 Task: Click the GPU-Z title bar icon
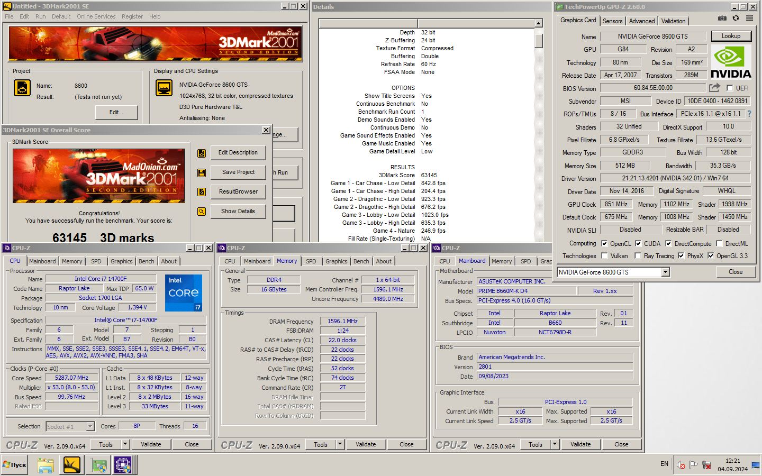click(559, 7)
